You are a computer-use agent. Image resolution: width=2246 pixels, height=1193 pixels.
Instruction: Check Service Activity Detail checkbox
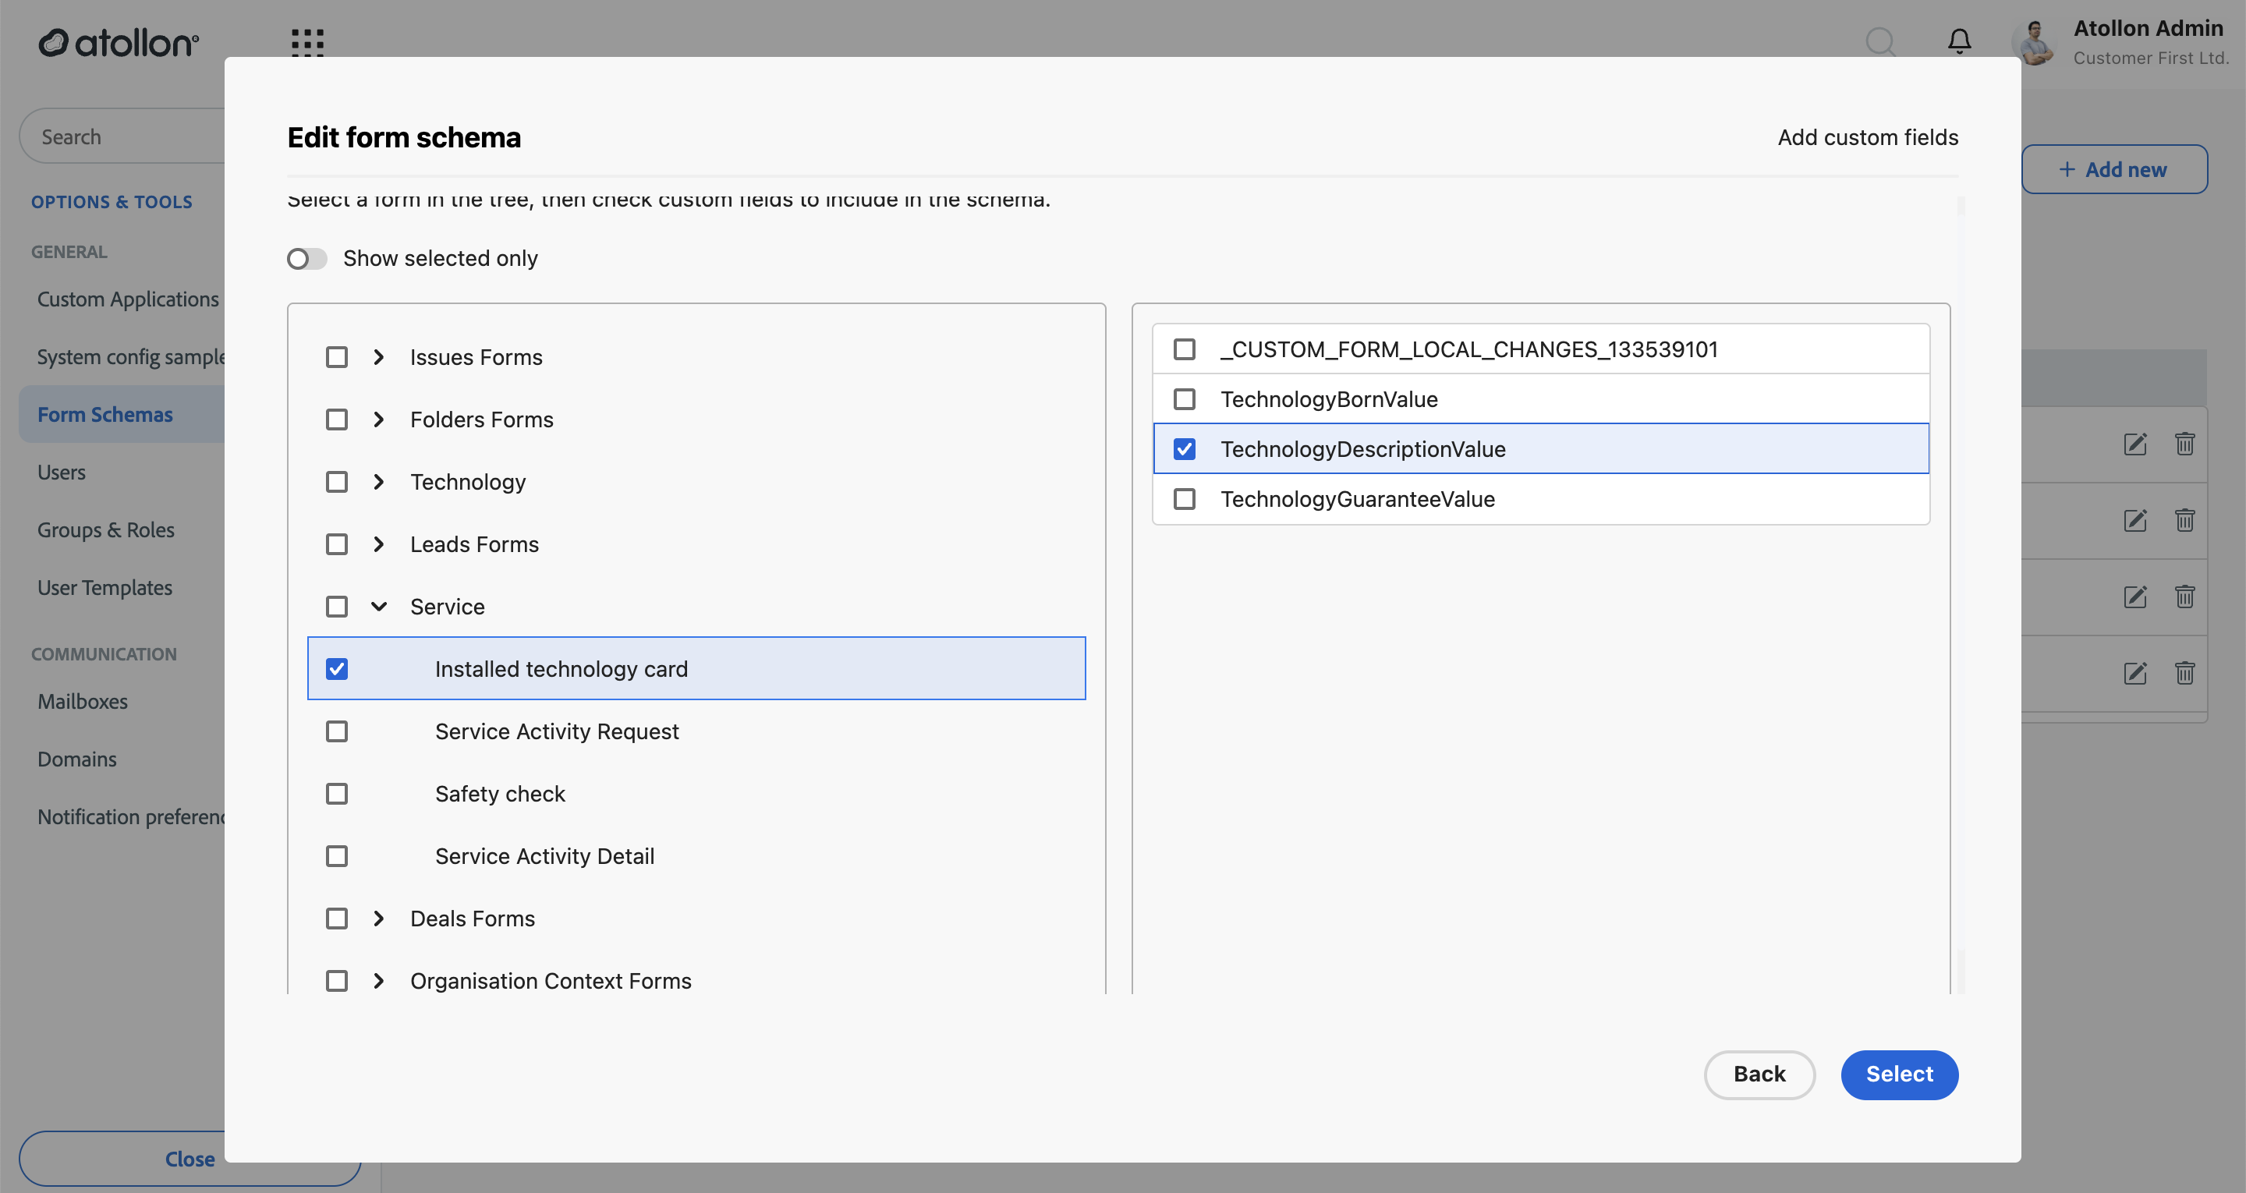point(337,856)
